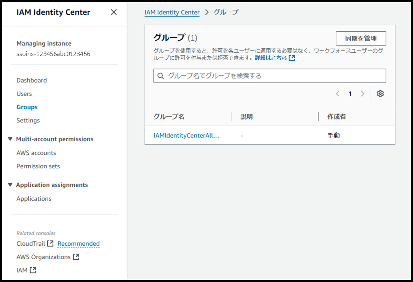
Task: Click the グループ (1) heading
Action: click(175, 38)
